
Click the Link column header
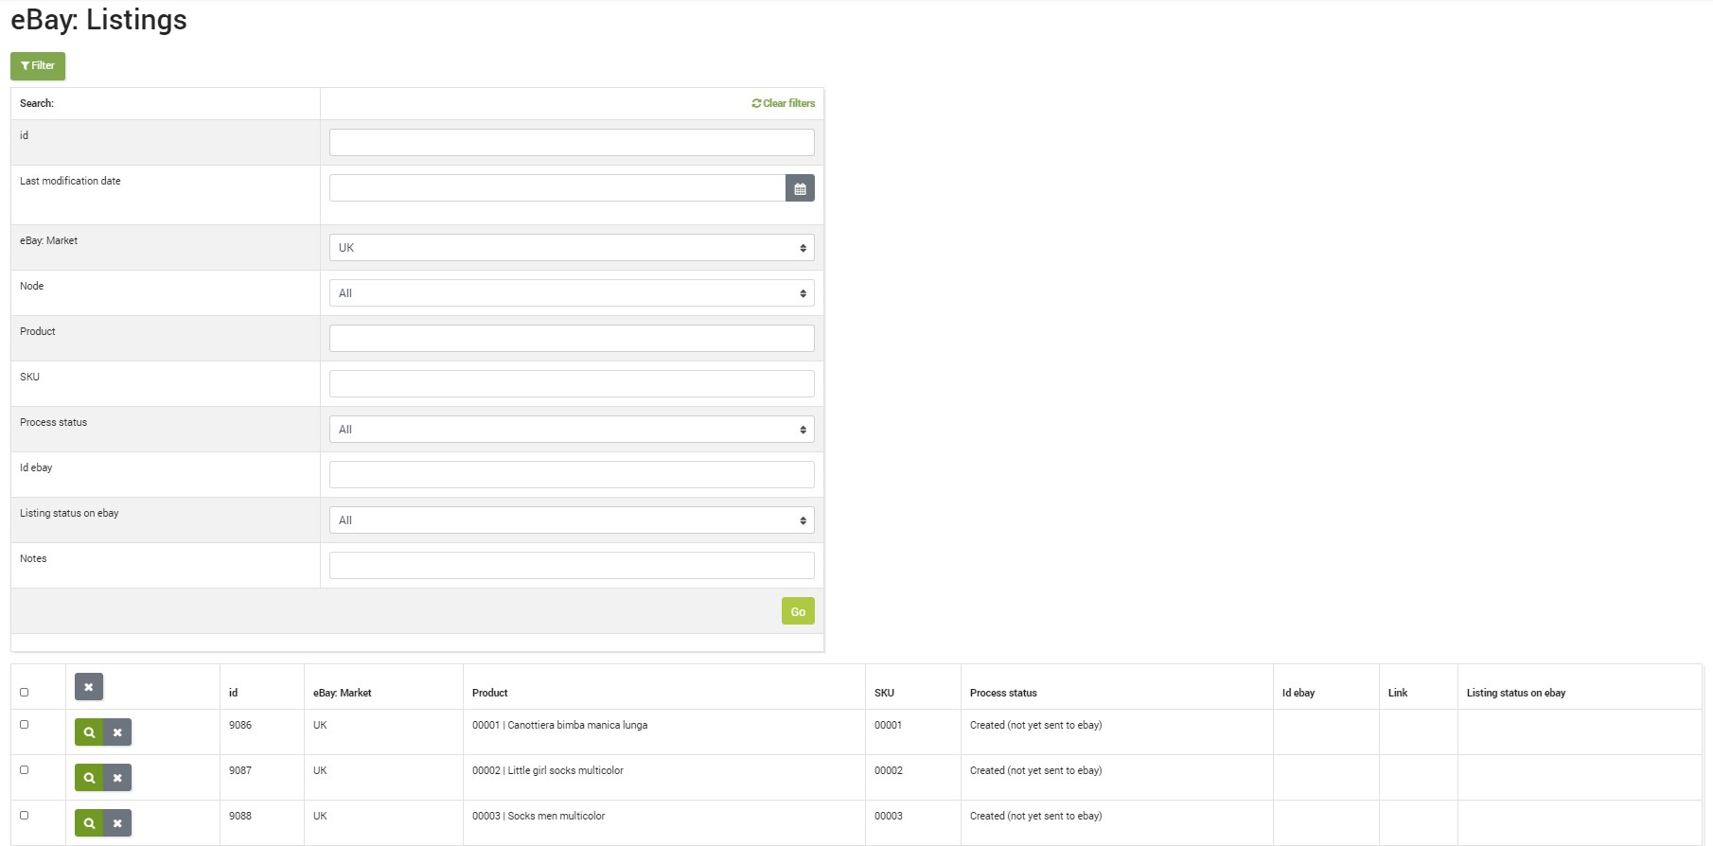[x=1398, y=693]
